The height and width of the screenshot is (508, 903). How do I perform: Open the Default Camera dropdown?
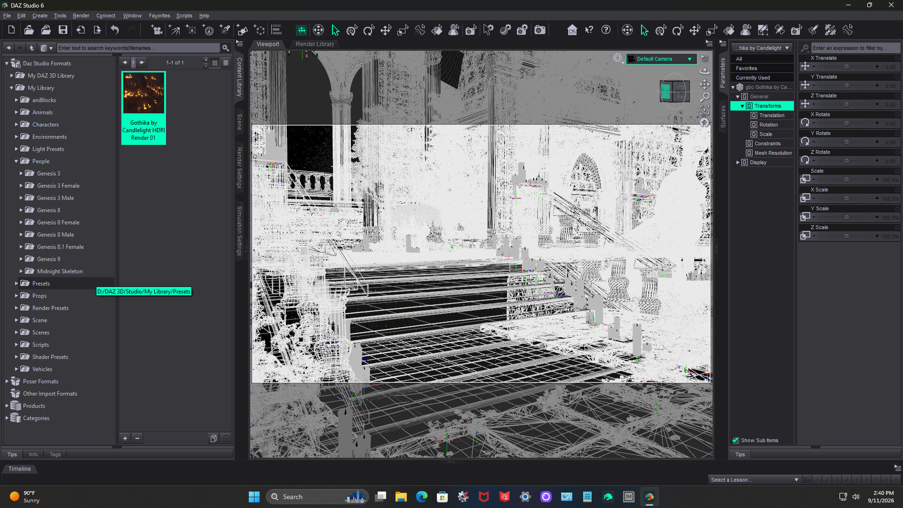coord(661,59)
